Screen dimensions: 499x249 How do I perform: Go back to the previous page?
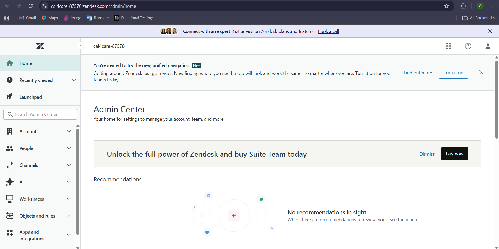click(7, 6)
